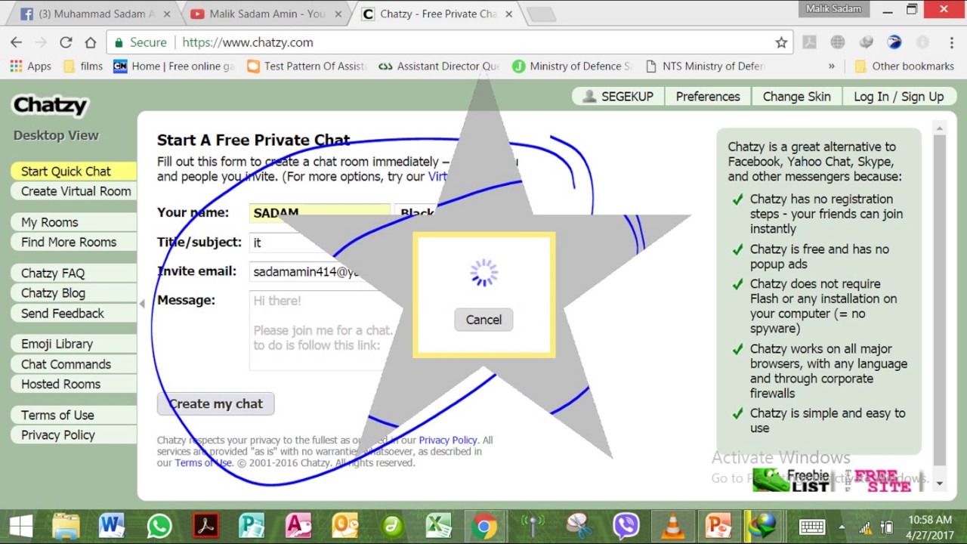Open Create Virtual Room in sidebar
The image size is (967, 544).
pyautogui.click(x=73, y=191)
